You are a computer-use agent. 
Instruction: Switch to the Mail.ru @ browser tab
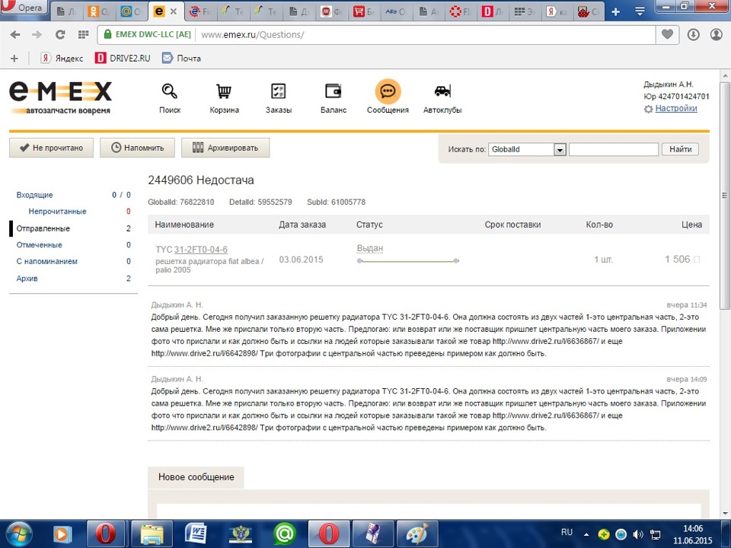pos(131,11)
